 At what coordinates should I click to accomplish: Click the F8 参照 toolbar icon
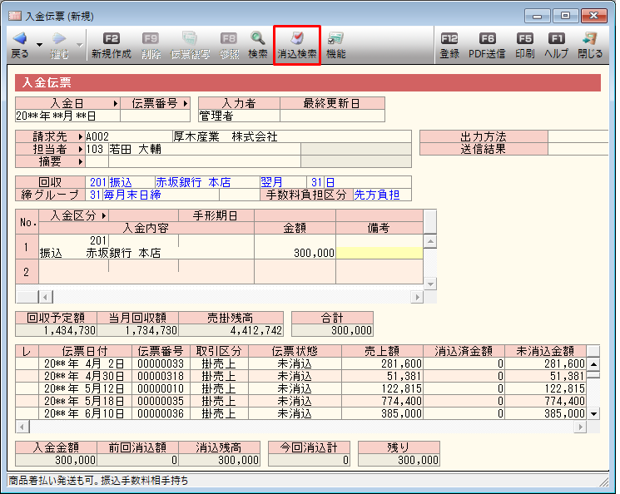[x=229, y=39]
